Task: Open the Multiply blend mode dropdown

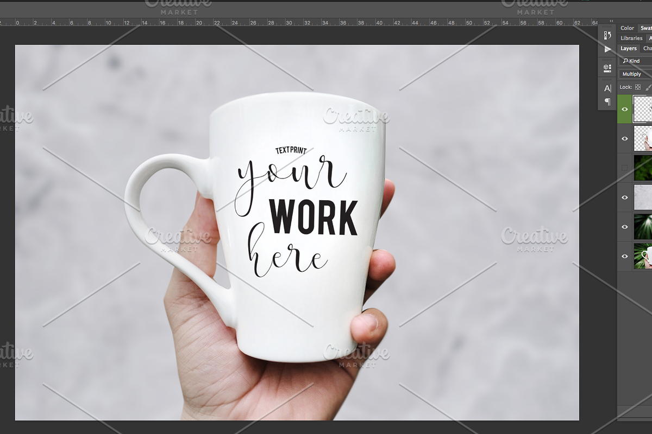Action: tap(633, 74)
